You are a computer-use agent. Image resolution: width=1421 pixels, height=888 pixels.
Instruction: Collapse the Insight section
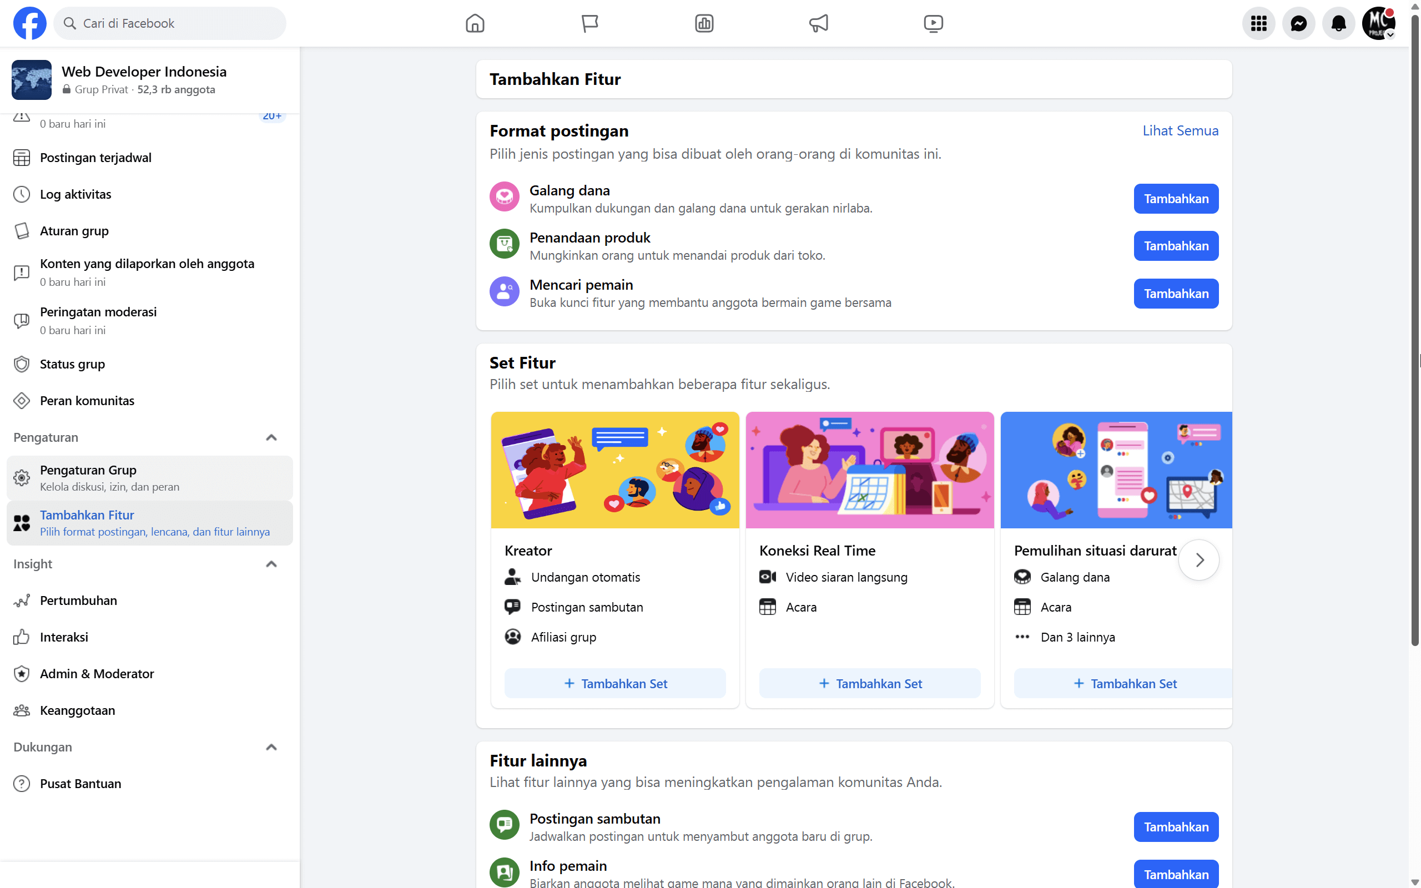[x=271, y=564]
